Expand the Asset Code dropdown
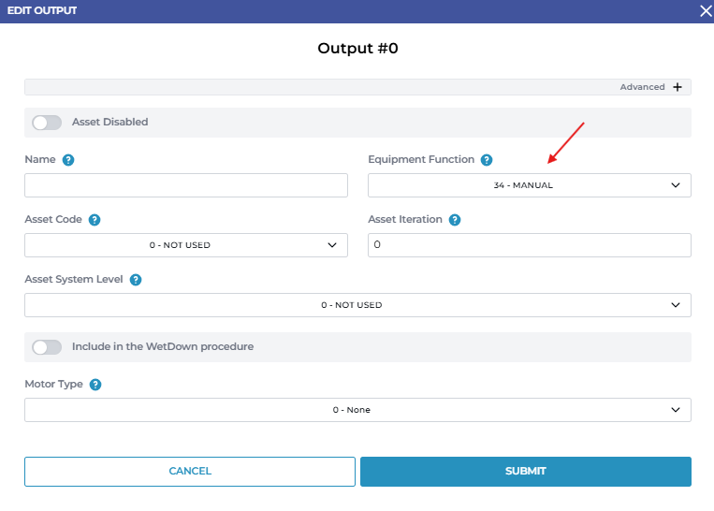 185,245
